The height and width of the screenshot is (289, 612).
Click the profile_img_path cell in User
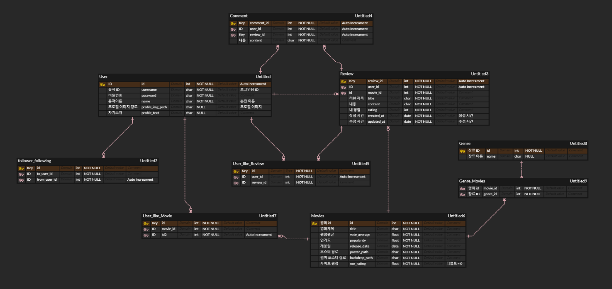(155, 107)
